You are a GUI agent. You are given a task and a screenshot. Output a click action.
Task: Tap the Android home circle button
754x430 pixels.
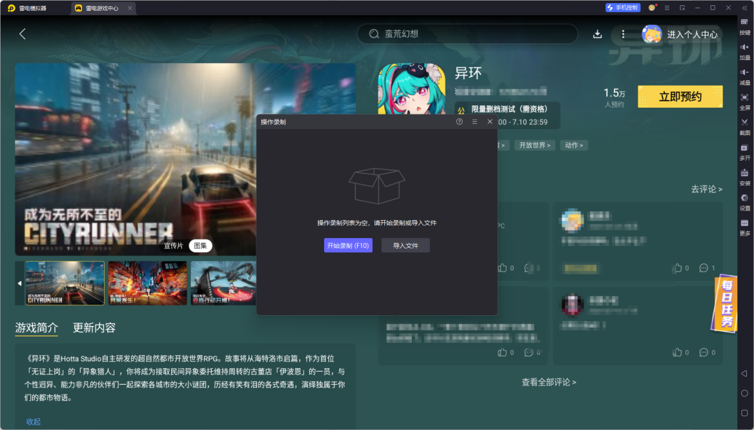tap(744, 393)
